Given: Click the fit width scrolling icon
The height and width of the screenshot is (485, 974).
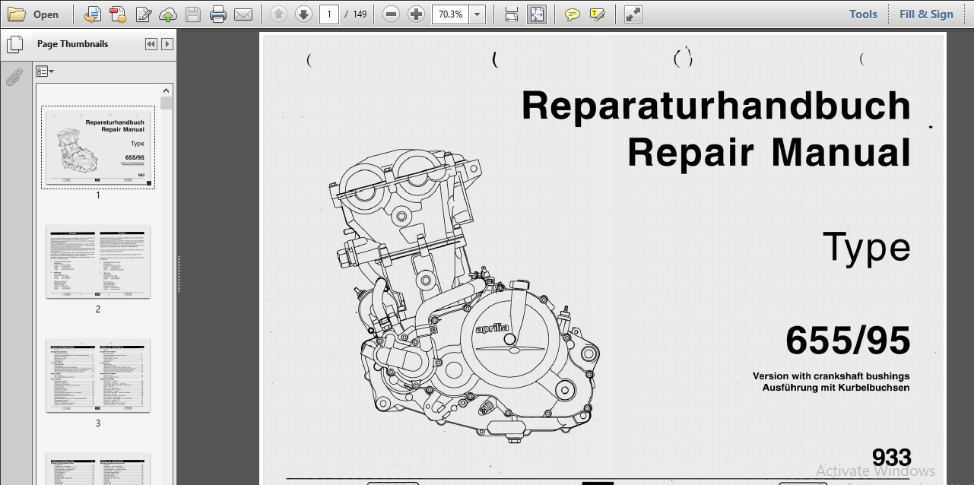Looking at the screenshot, I should tap(512, 14).
